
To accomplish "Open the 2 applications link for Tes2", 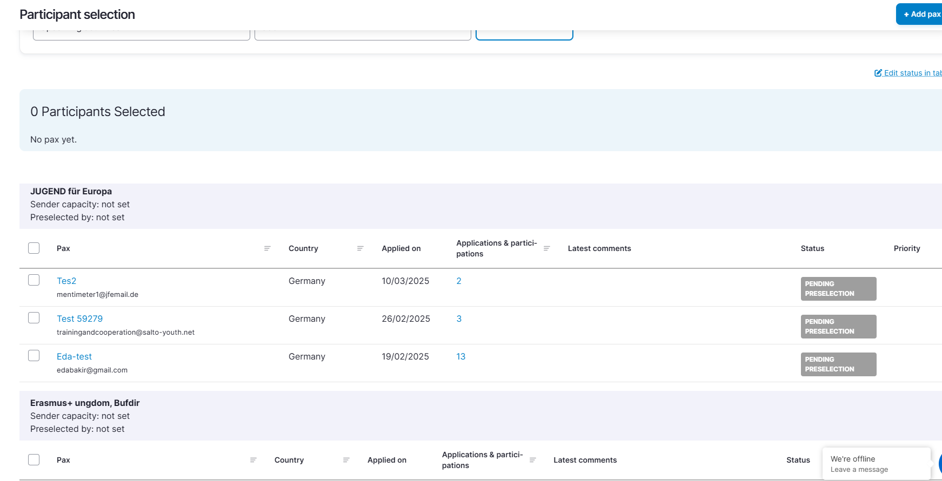I will pos(459,281).
